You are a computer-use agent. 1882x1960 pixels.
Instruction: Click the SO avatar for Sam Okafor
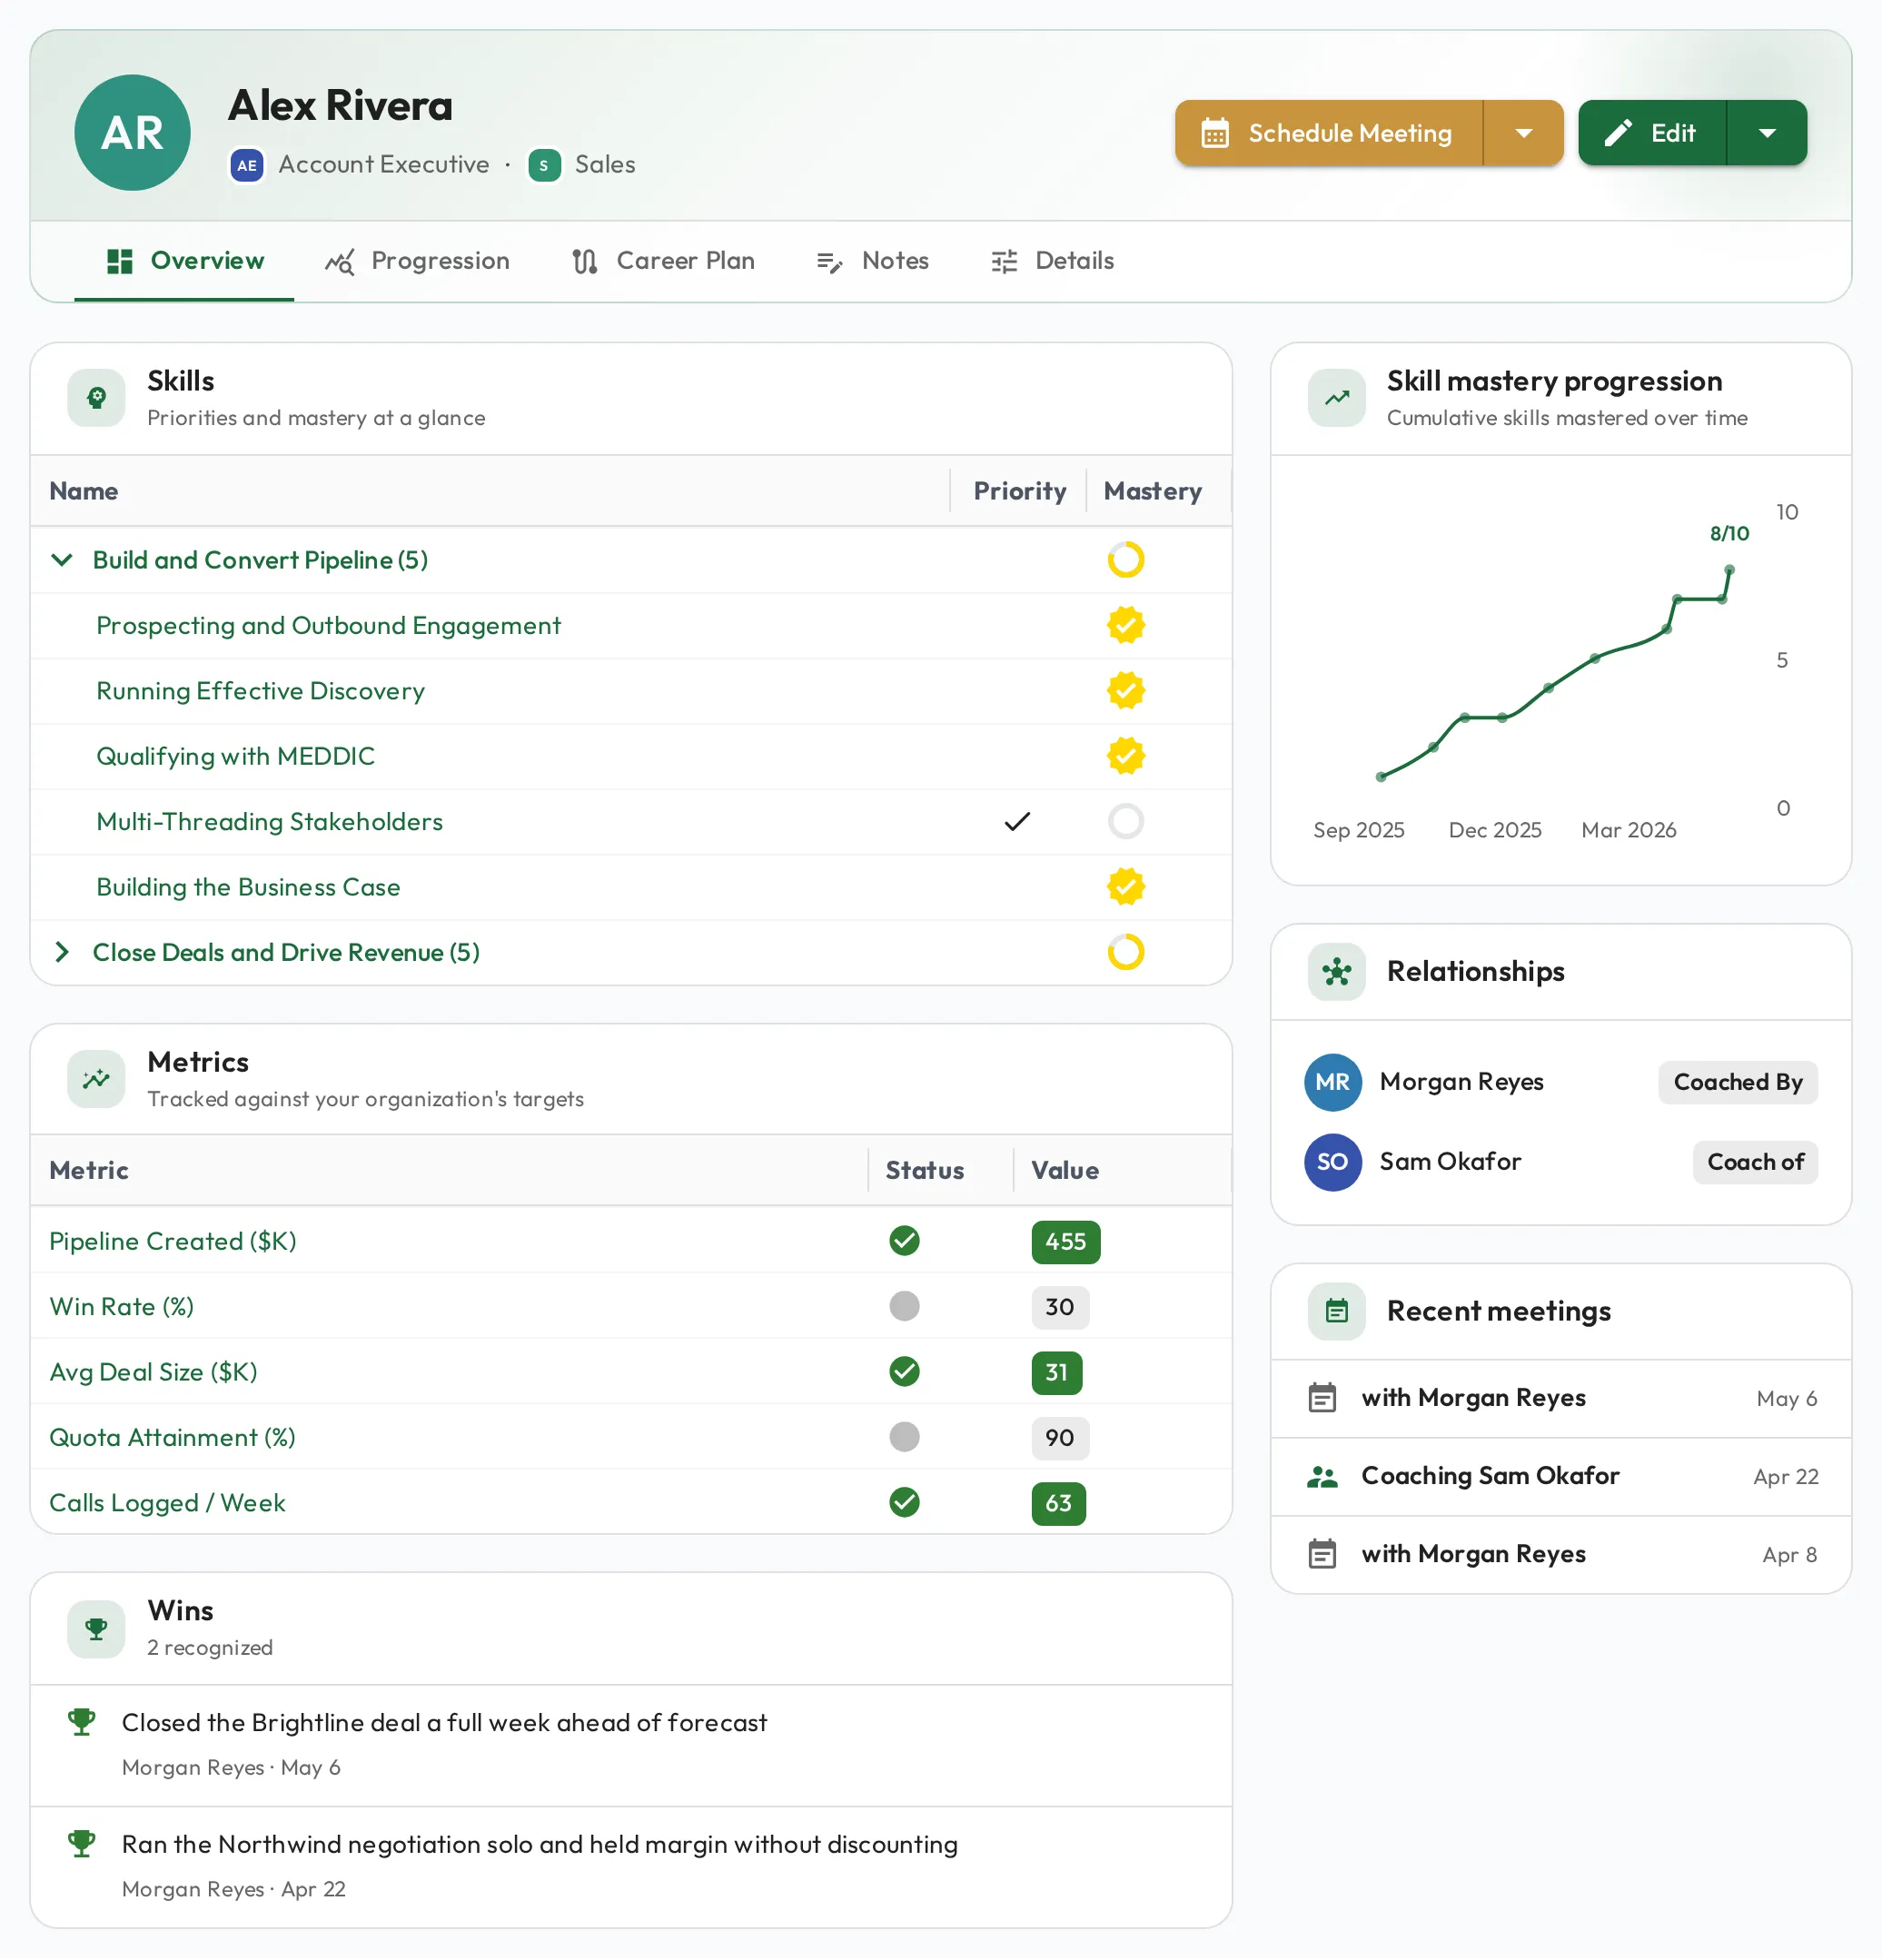tap(1332, 1163)
